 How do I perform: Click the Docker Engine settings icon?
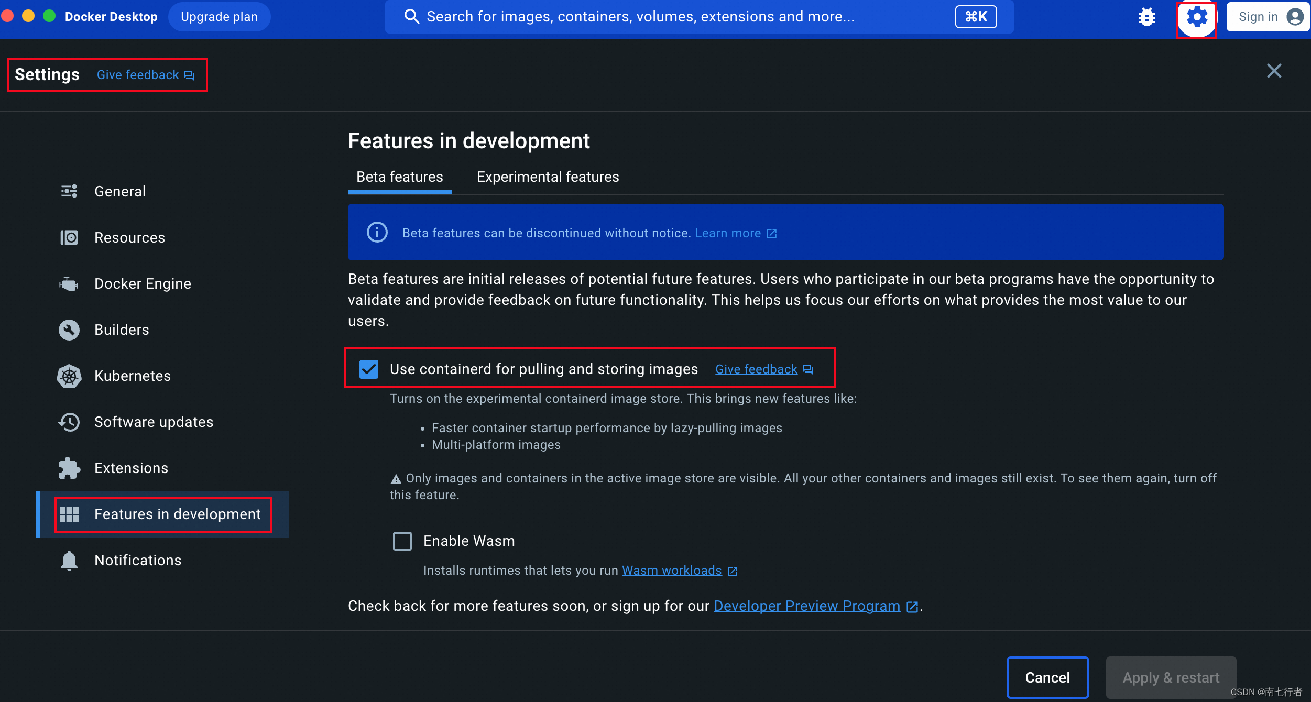tap(69, 282)
